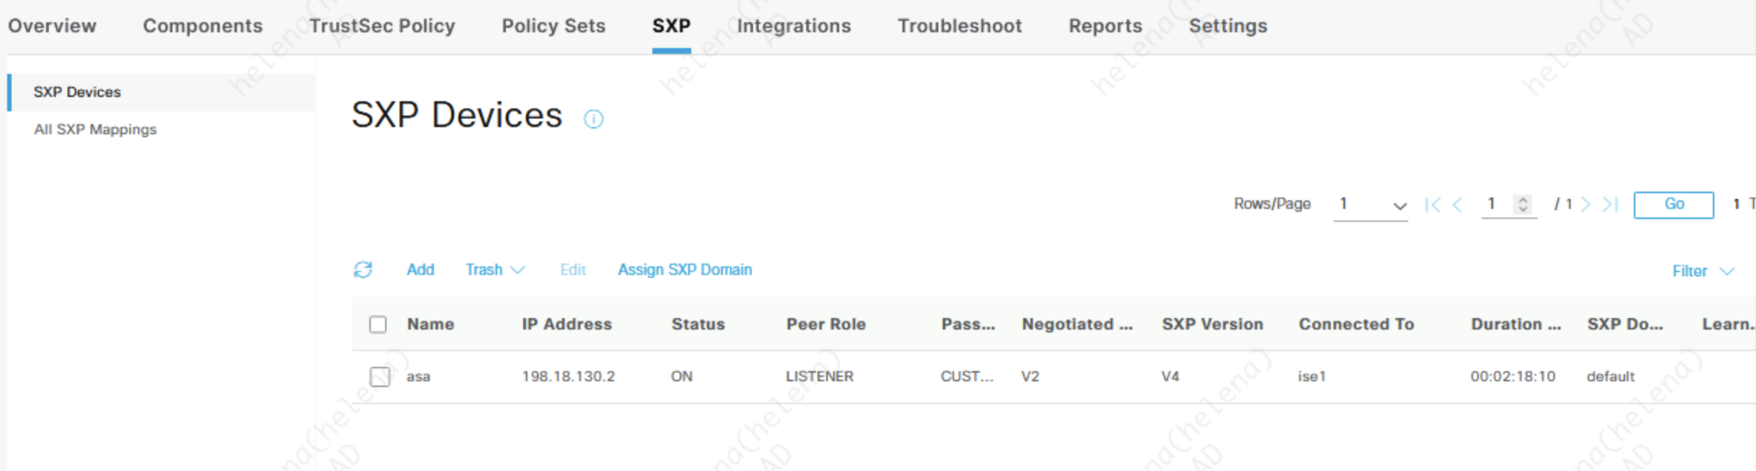1756x471 pixels.
Task: Click Assign SXP Domain link
Action: coord(685,270)
